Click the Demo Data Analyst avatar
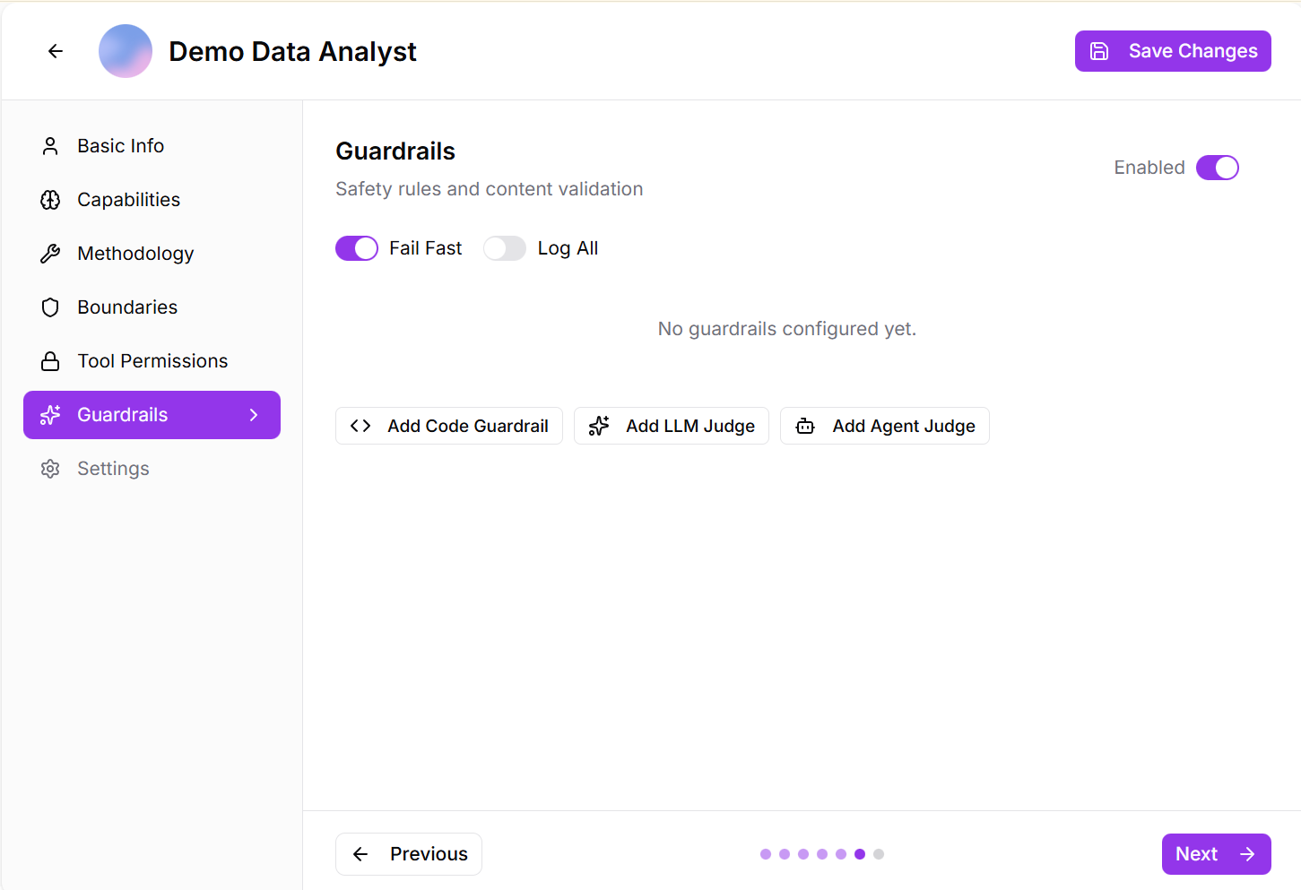The image size is (1301, 890). (126, 51)
